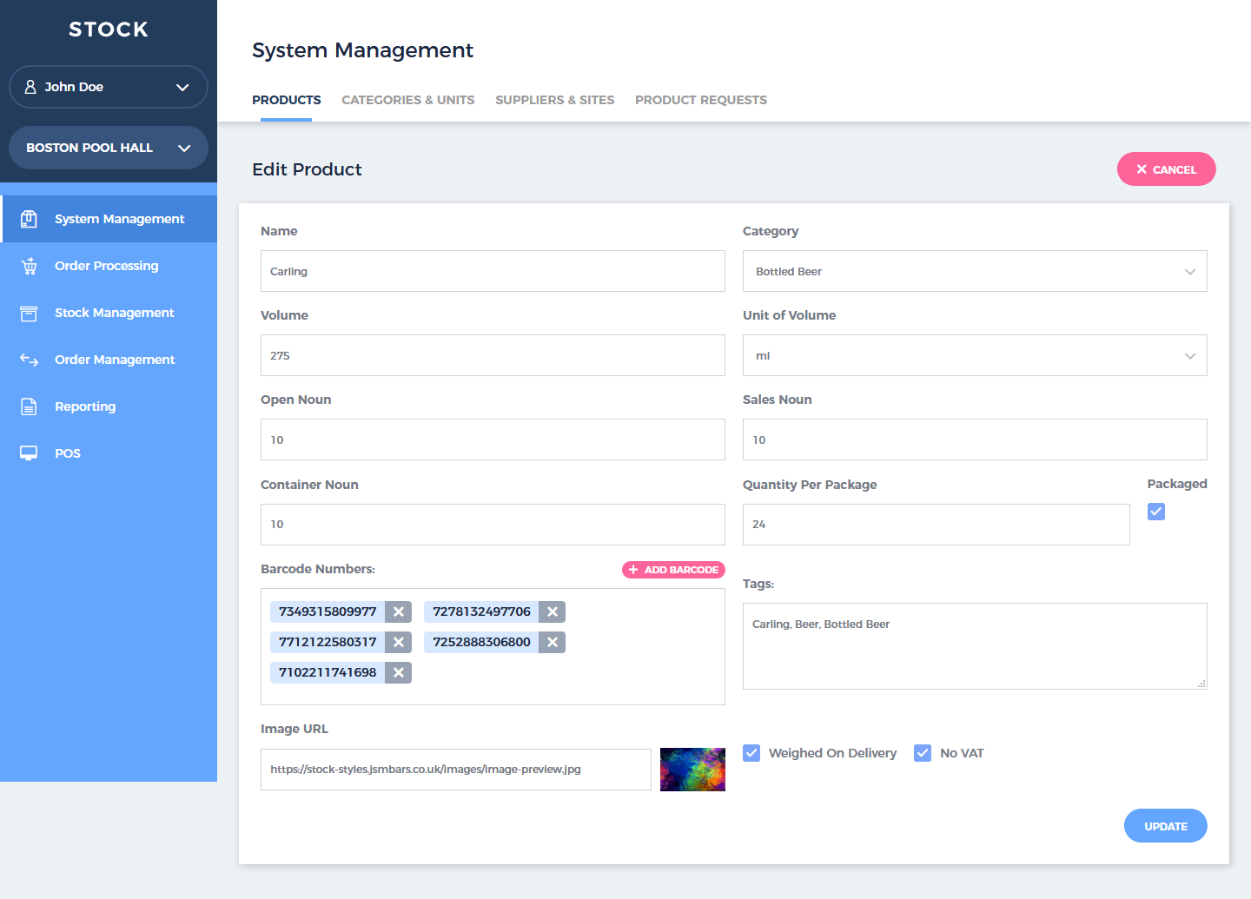Click the colorful image preview thumbnail
This screenshot has width=1251, height=899.
[x=692, y=770]
